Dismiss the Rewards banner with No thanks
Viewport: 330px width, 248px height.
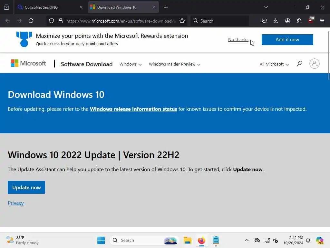[238, 39]
